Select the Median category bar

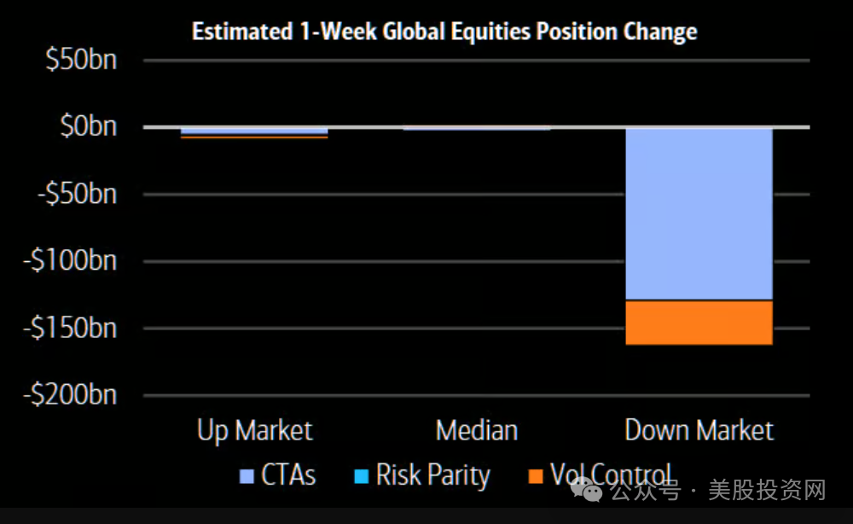coord(477,129)
